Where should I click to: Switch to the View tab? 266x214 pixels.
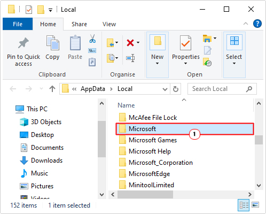(x=109, y=24)
